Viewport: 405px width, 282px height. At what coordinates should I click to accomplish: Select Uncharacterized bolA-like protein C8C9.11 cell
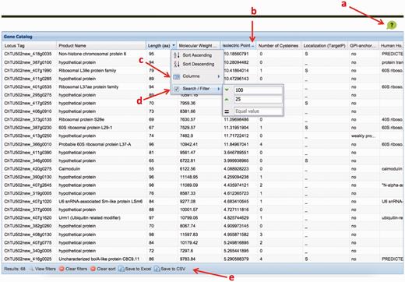click(x=99, y=259)
